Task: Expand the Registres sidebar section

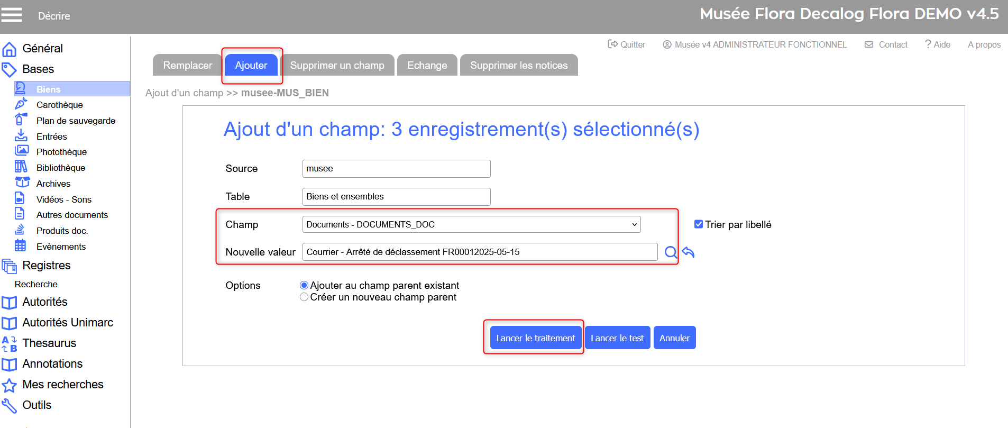Action: point(46,266)
